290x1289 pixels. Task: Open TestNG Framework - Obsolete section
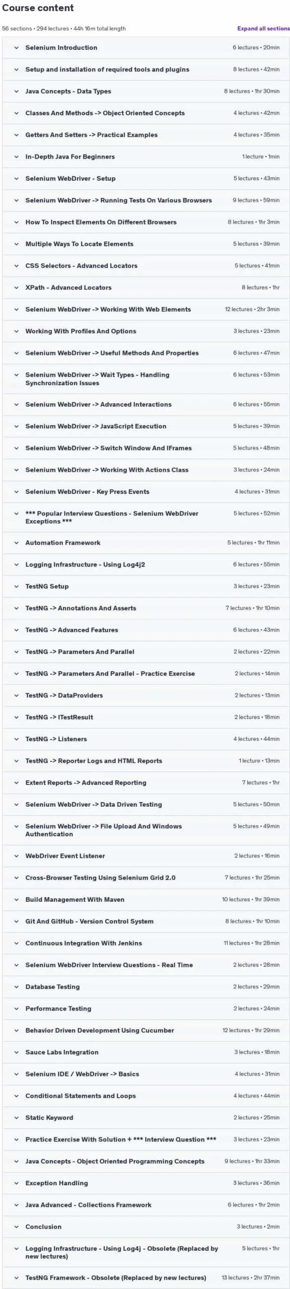point(146,1278)
